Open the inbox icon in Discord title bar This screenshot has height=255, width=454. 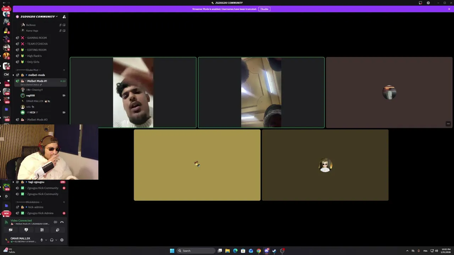[420, 3]
